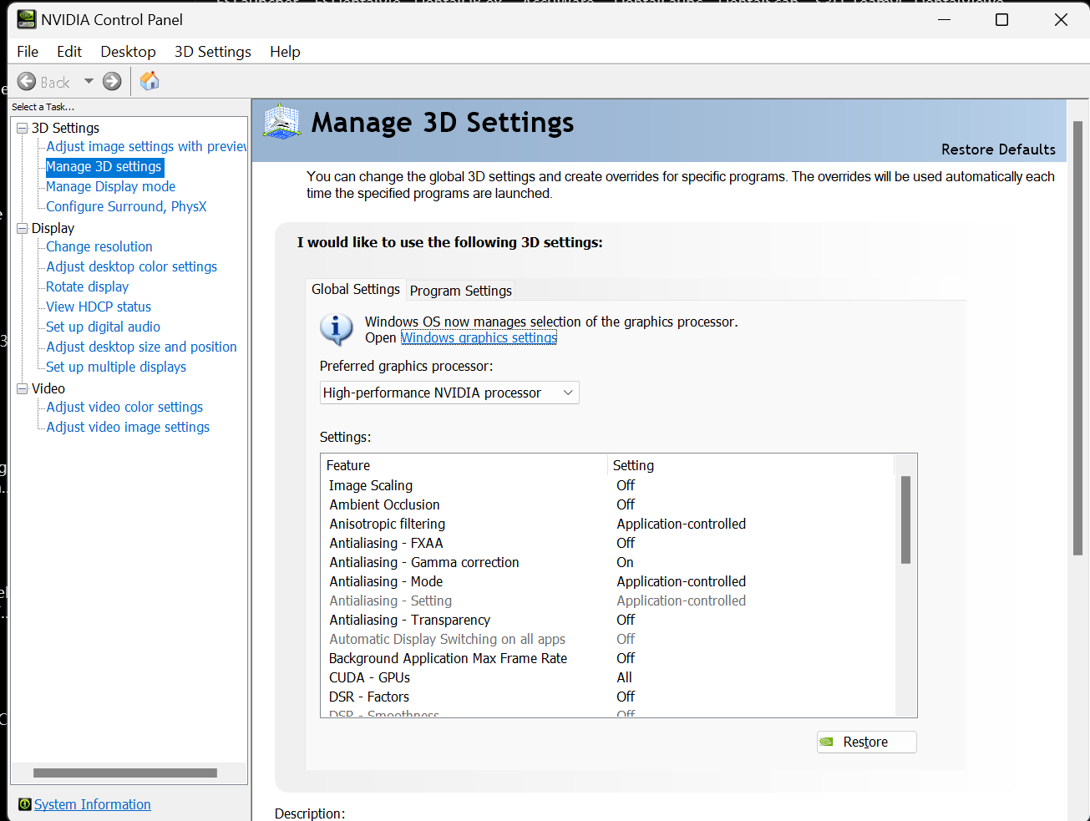Select Manage Display mode
Screen dimensions: 1090x821
[110, 186]
